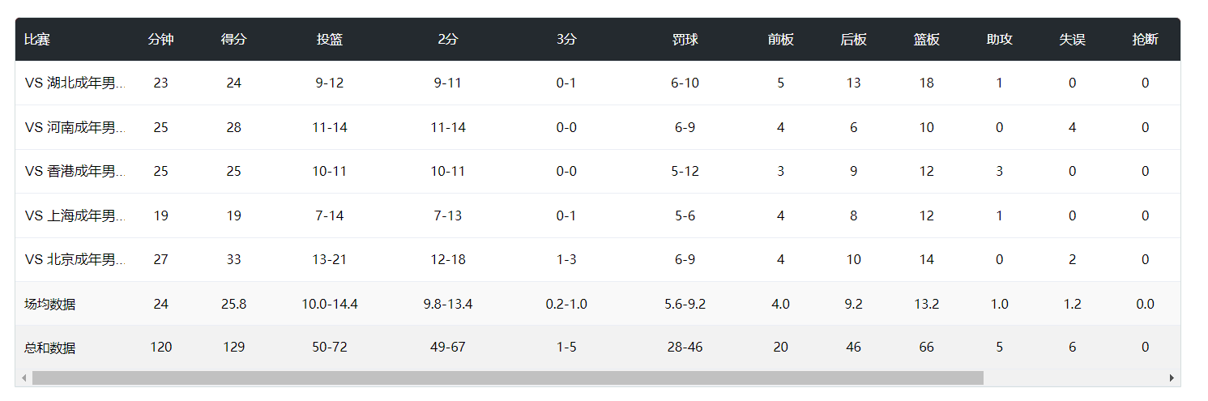
Task: Click the 失误 column header
Action: point(1072,39)
